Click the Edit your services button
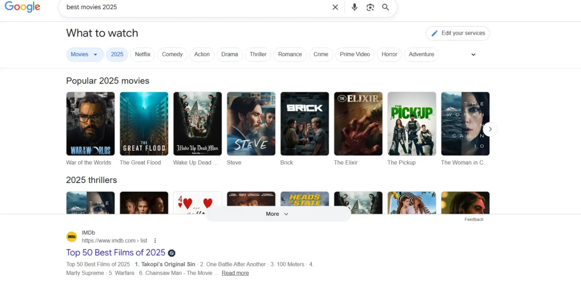581x282 pixels. 458,33
